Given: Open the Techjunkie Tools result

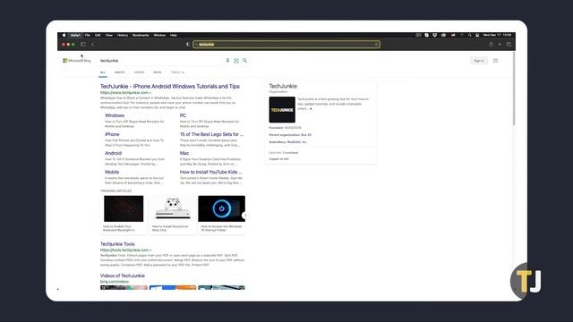Looking at the screenshot, I should [117, 244].
